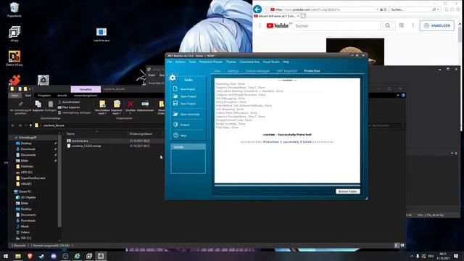Switch to the Settings tab in .NET Reactor
464x261 pixels.
coord(233,71)
